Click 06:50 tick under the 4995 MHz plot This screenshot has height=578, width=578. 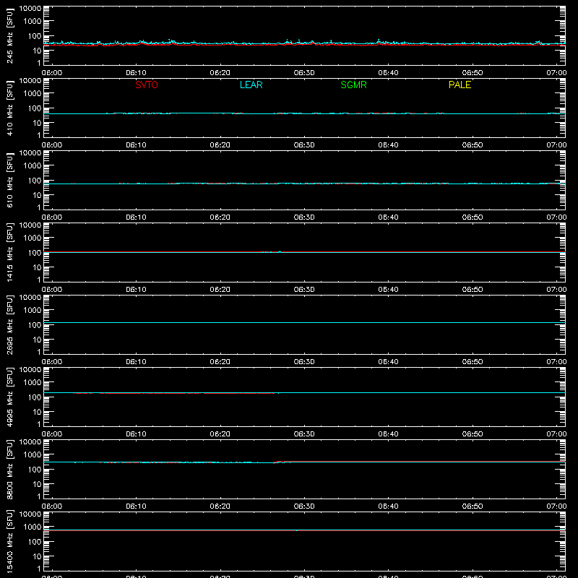coord(473,434)
